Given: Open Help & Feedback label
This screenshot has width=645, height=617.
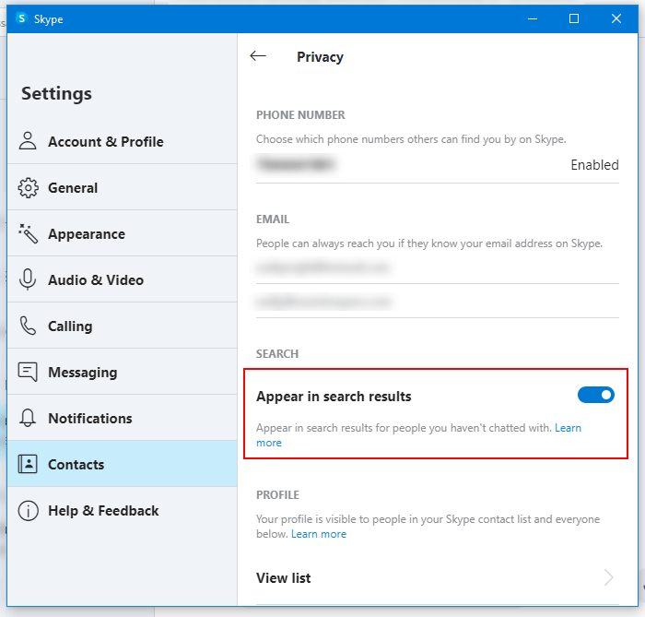Looking at the screenshot, I should pos(103,510).
